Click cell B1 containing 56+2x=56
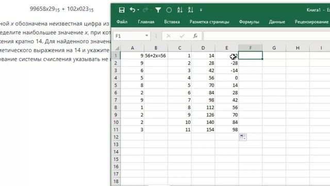Viewport: 330px width, 186px height. pyautogui.click(x=156, y=56)
